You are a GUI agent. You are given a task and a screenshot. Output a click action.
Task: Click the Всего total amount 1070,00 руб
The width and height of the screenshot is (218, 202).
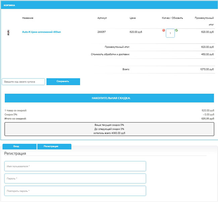(x=205, y=69)
